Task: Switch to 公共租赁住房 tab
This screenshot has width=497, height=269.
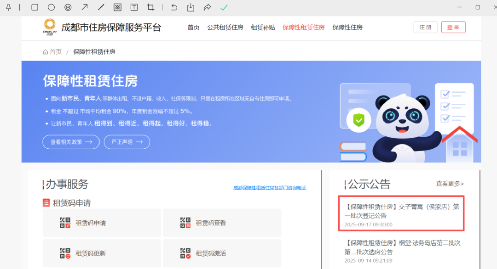Action: (225, 27)
